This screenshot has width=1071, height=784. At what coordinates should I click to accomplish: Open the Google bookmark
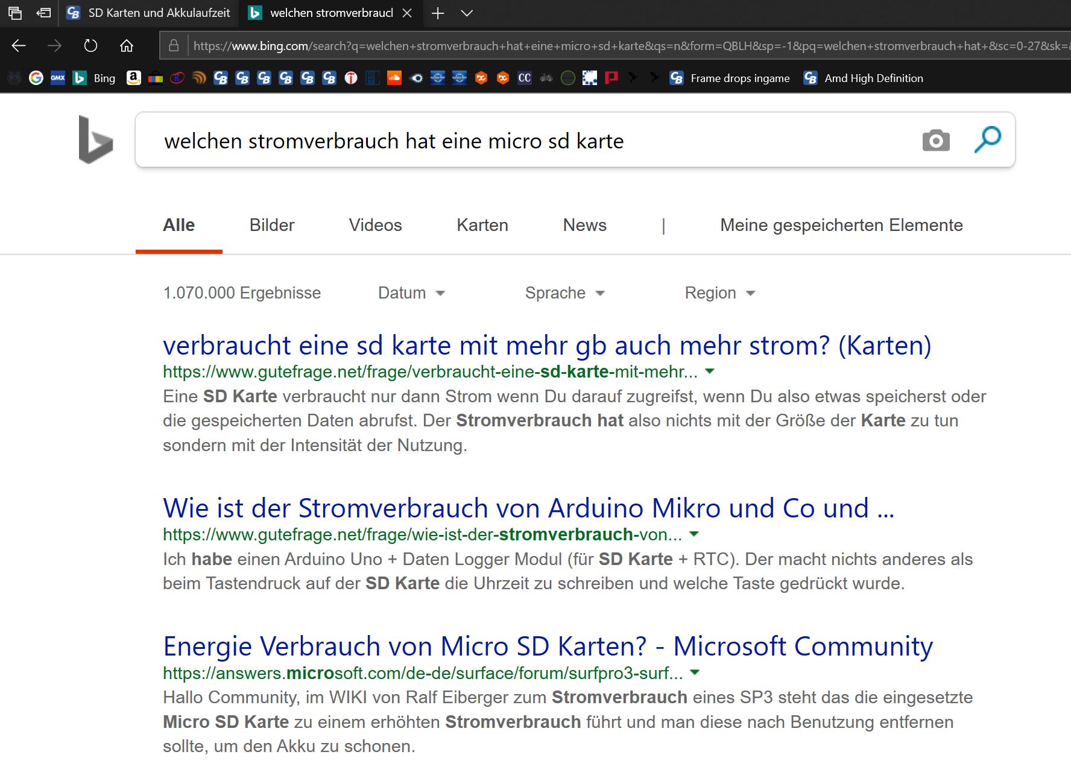click(36, 78)
